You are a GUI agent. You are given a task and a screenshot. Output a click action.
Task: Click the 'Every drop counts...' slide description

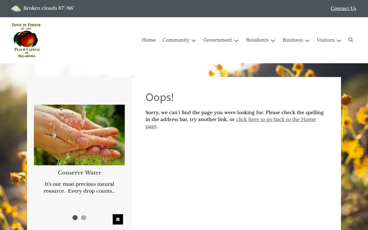79,187
